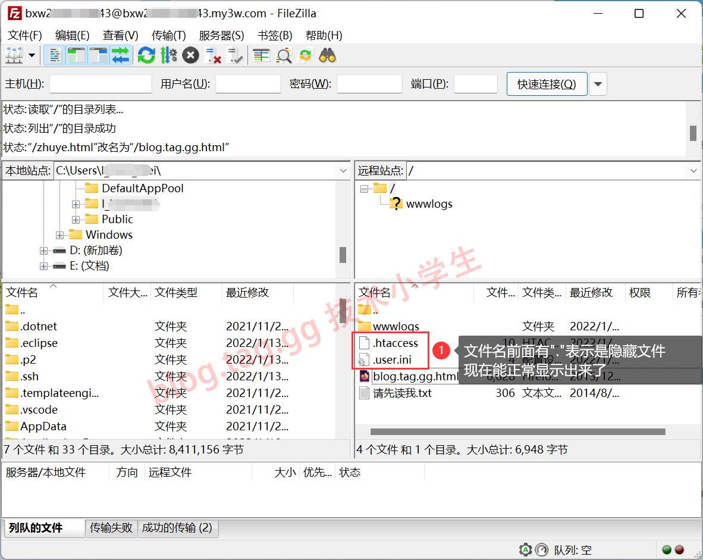Select .htaccess in remote file list

coord(395,343)
